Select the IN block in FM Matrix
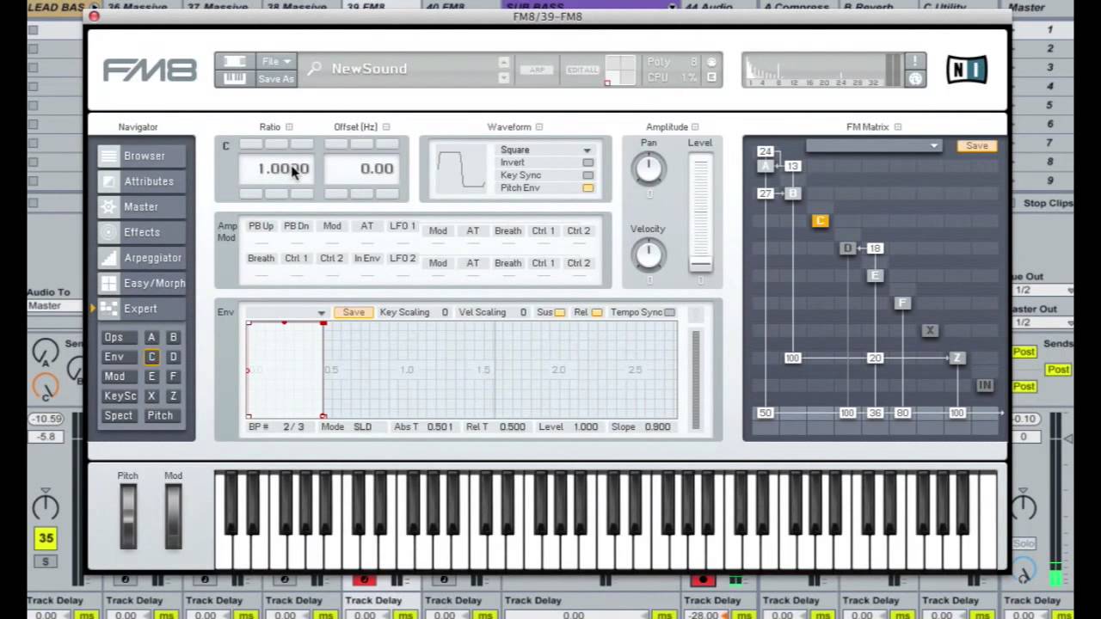This screenshot has width=1101, height=619. (x=985, y=386)
